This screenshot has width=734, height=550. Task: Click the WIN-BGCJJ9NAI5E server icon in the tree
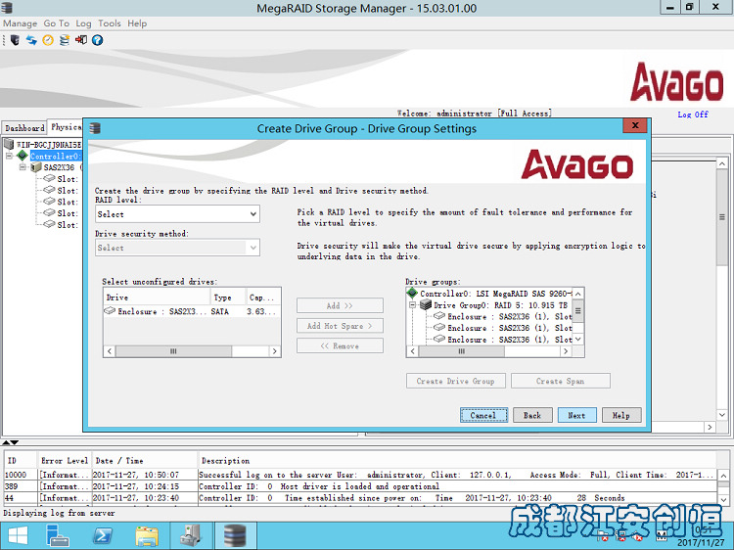9,144
